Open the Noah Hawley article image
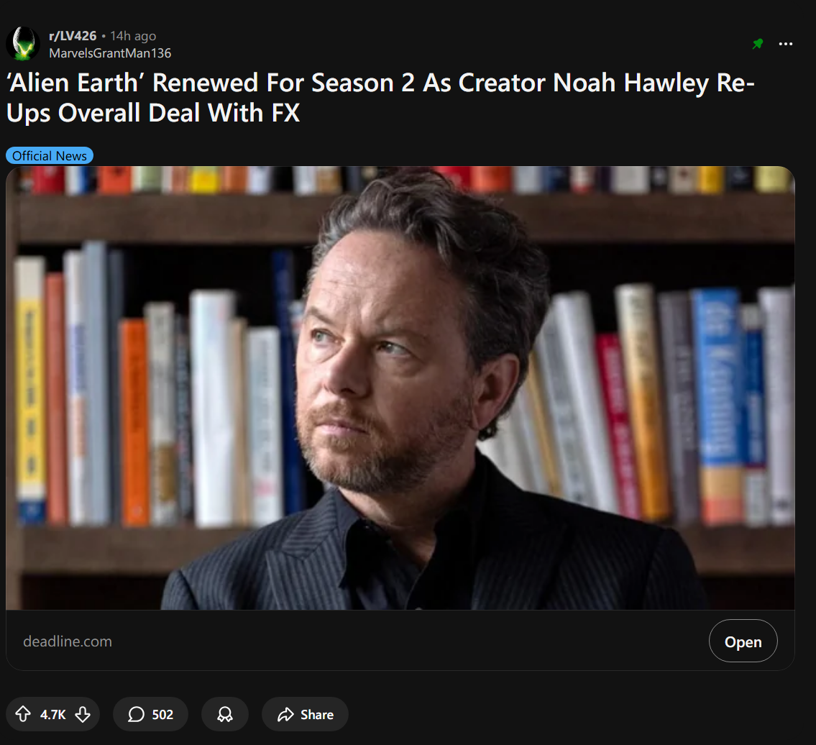This screenshot has height=745, width=816. pos(400,388)
